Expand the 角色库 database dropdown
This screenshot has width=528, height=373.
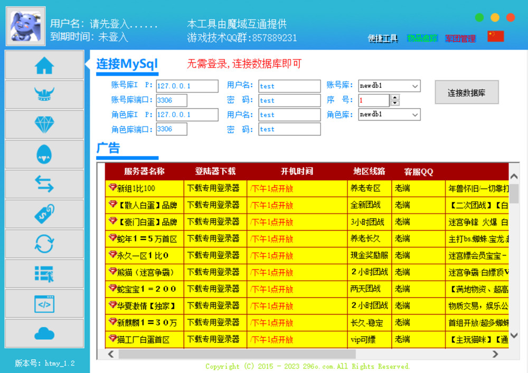click(414, 114)
